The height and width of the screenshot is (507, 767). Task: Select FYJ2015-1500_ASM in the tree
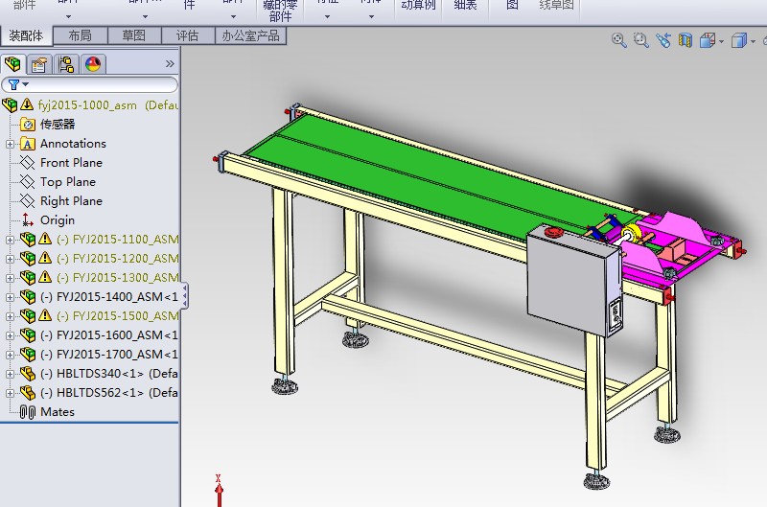pyautogui.click(x=117, y=316)
